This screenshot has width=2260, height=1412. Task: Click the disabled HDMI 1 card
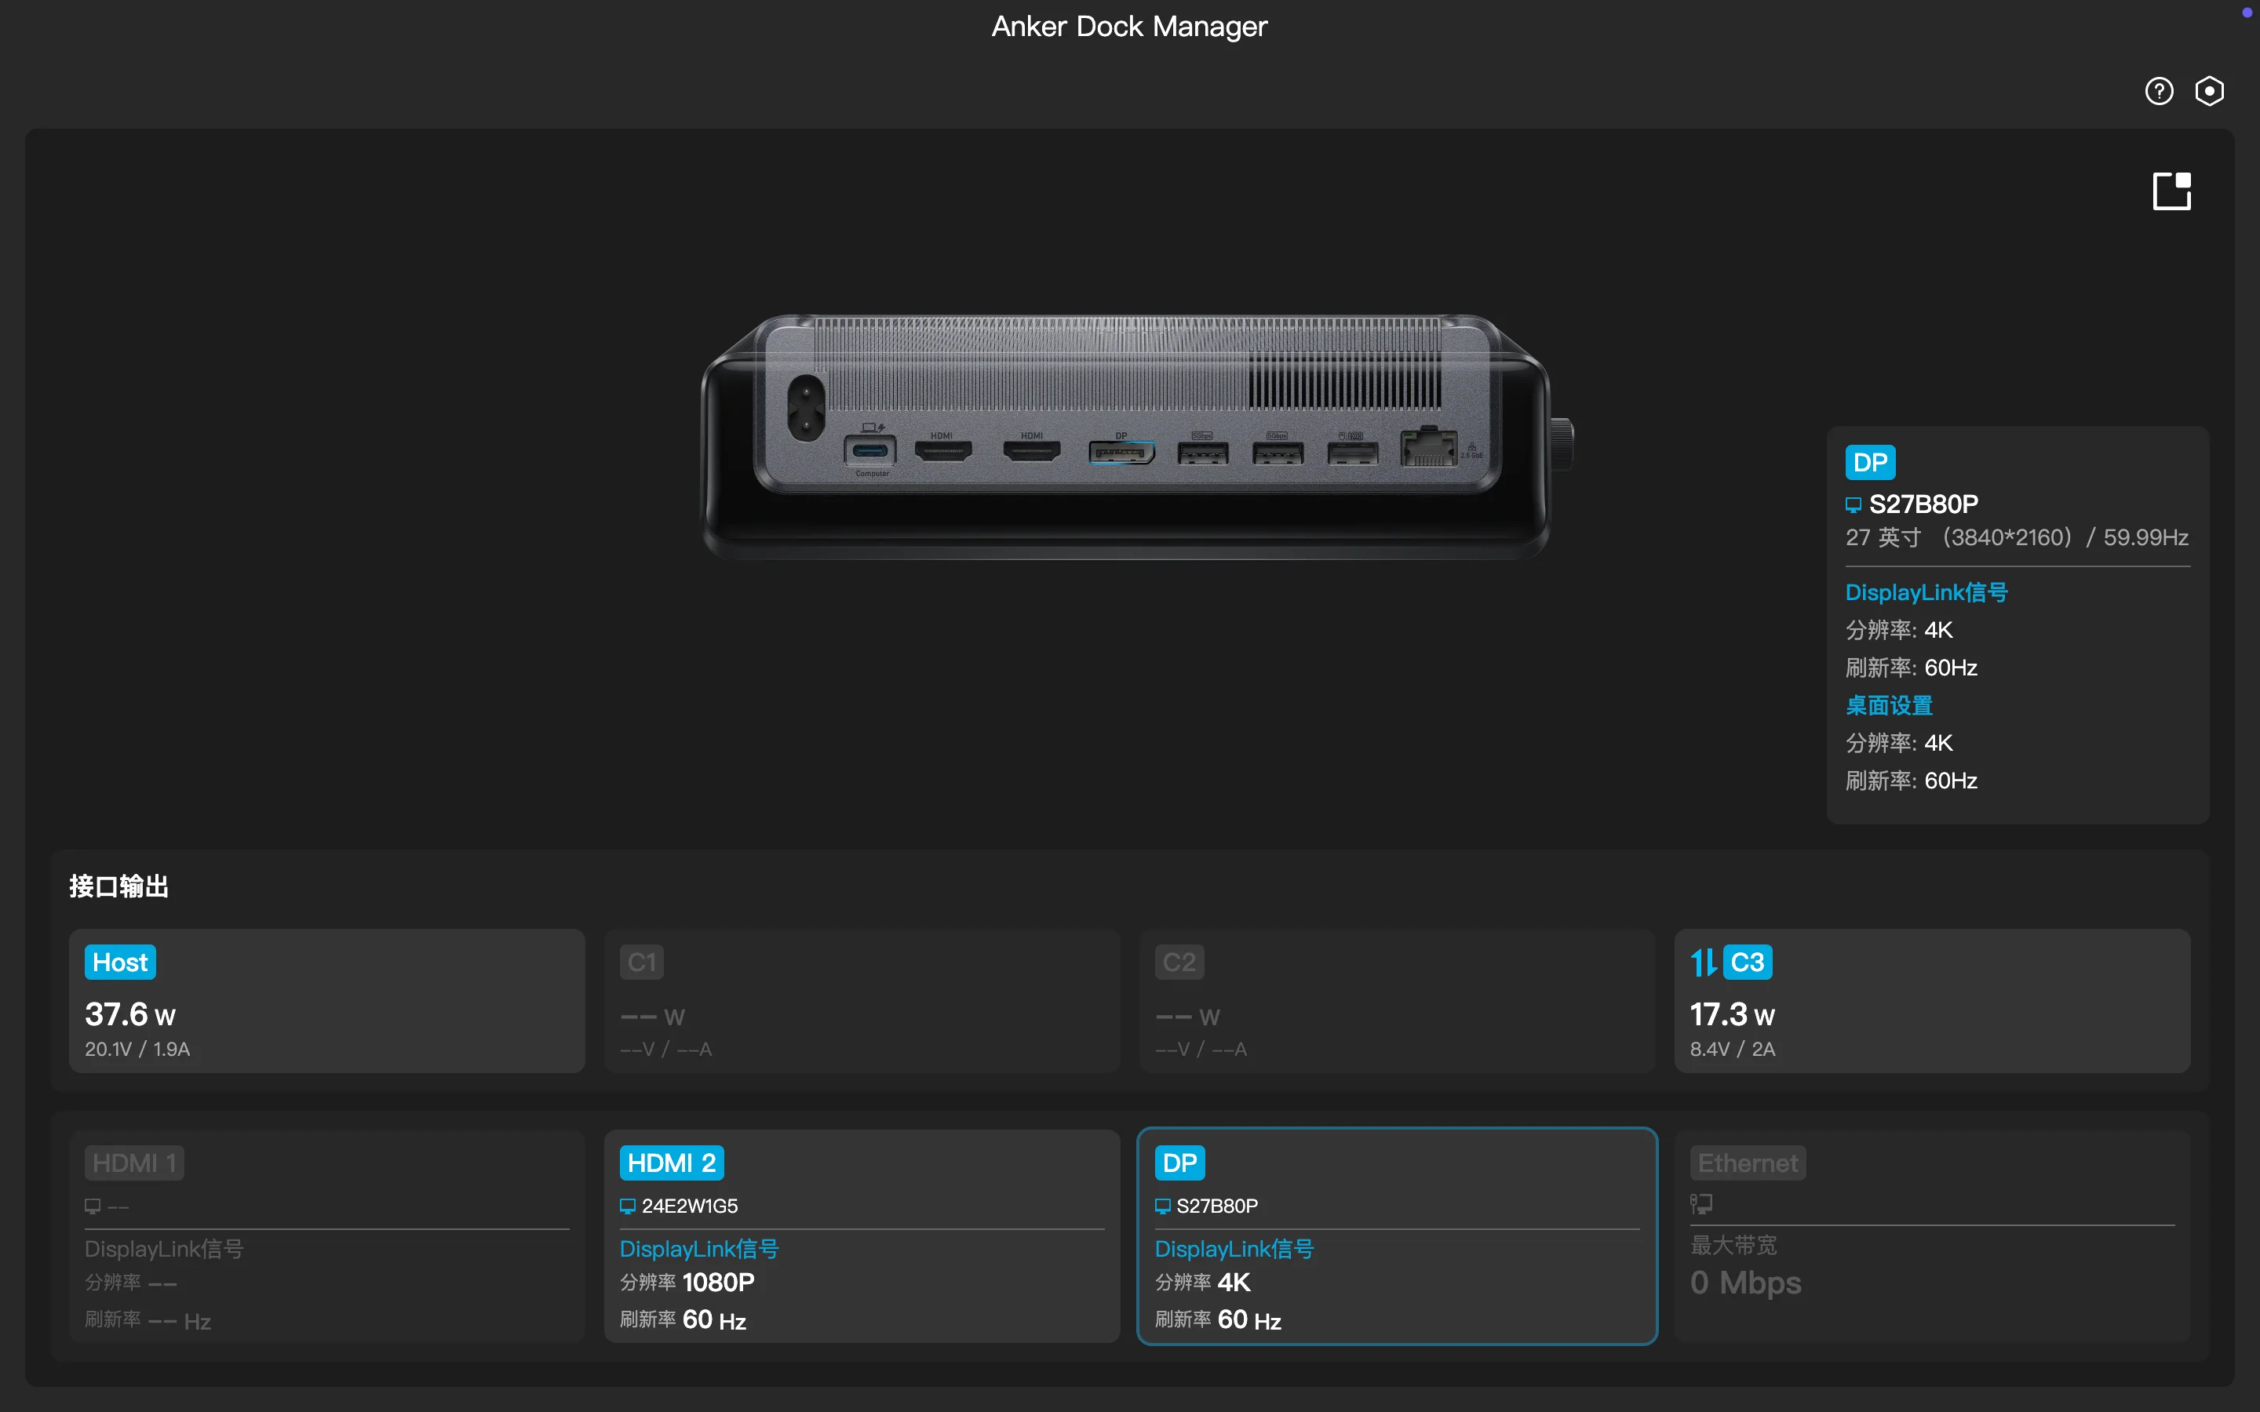(327, 1235)
